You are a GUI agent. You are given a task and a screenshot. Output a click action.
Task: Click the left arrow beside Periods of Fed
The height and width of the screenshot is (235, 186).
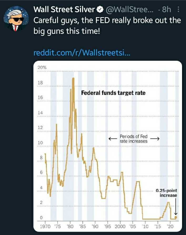(113, 139)
